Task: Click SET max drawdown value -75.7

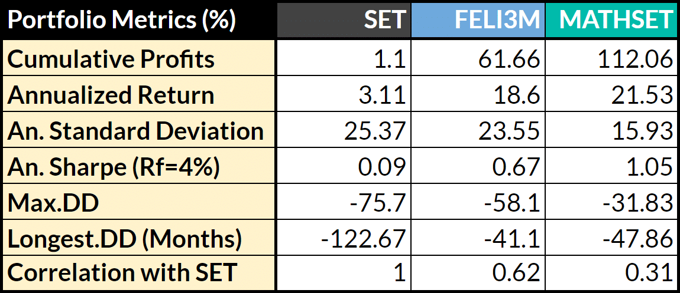Action: 378,203
